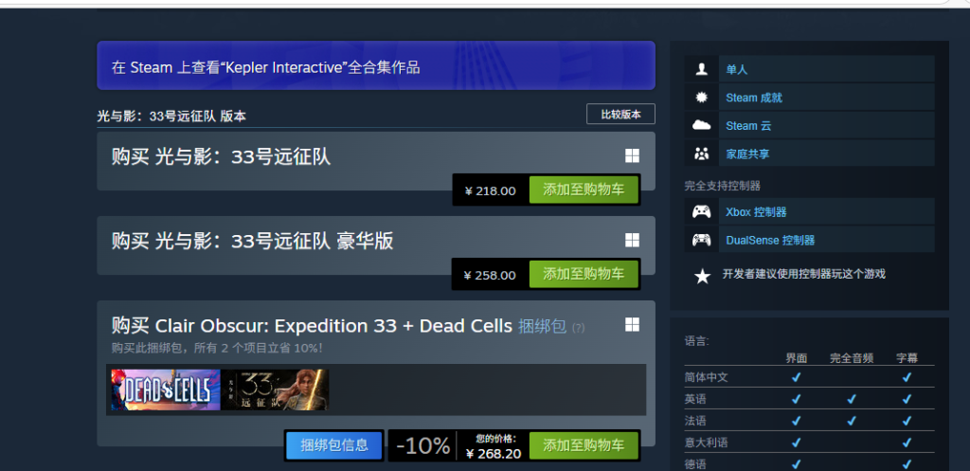The height and width of the screenshot is (471, 970).
Task: Click the family sharing people icon
Action: 702,154
